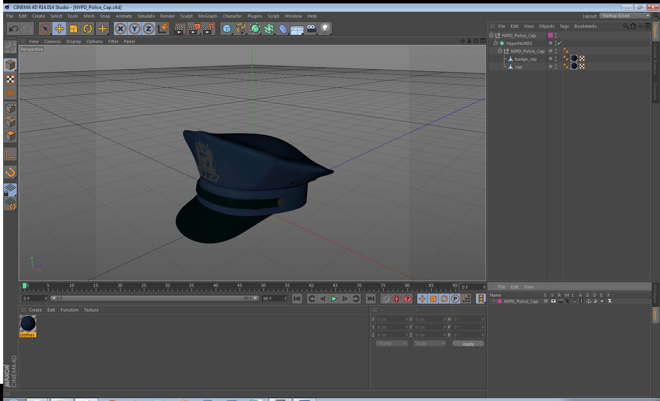Viewport: 660px width, 401px height.
Task: Toggle layer visibility eye for NYPD_Police_Cap
Action: (553, 301)
